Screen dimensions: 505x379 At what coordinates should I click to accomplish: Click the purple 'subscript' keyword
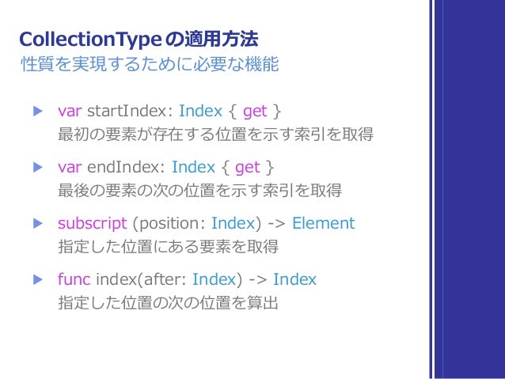93,223
